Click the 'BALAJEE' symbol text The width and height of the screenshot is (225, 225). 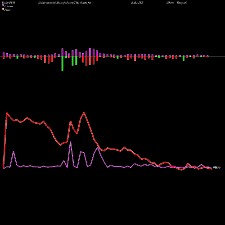[x=137, y=3]
